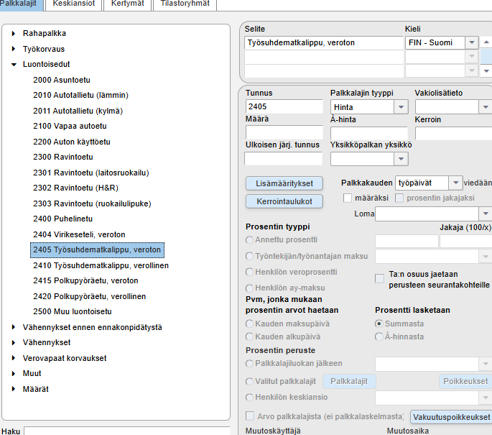Select 2404 Virikeseteli, veroton
This screenshot has height=435, width=492.
(79, 234)
